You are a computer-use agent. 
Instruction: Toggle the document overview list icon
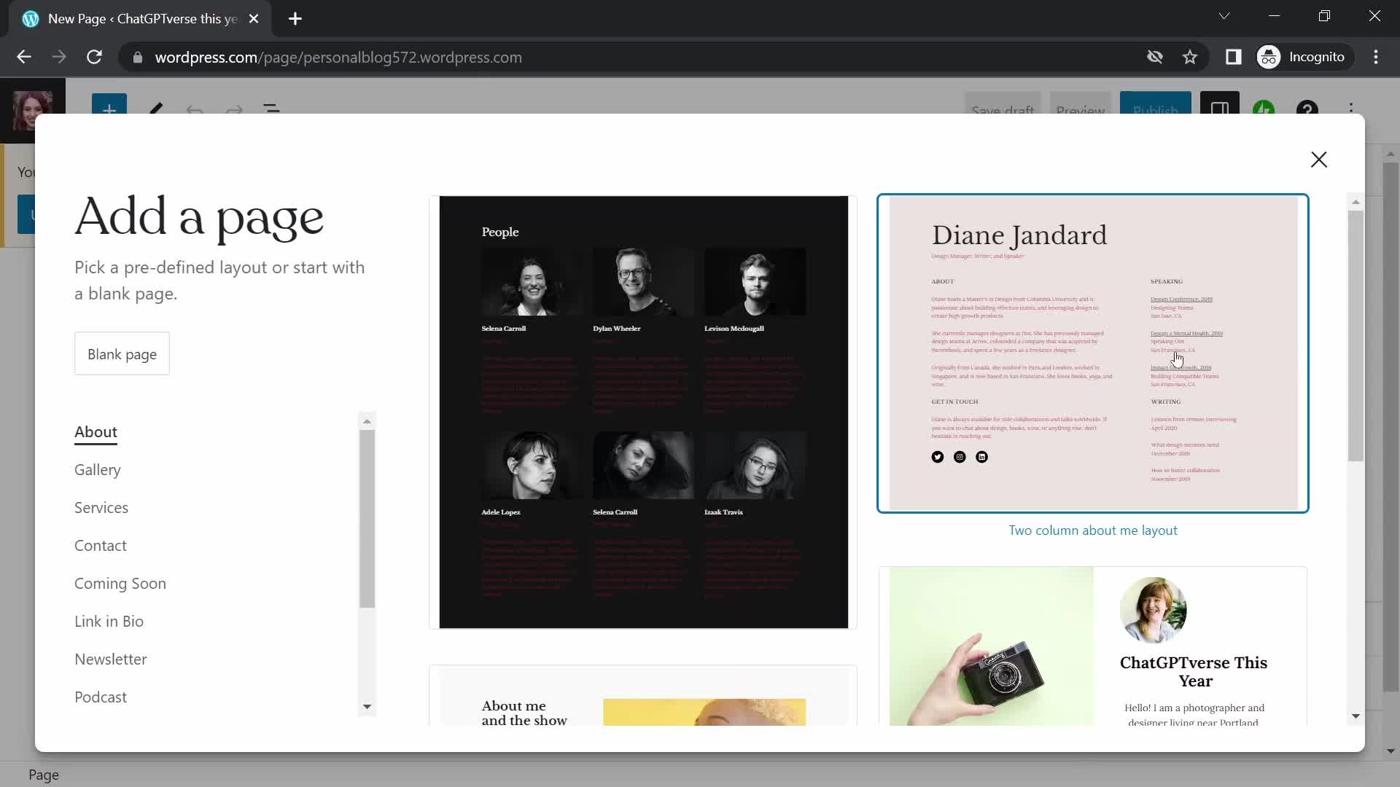point(273,108)
